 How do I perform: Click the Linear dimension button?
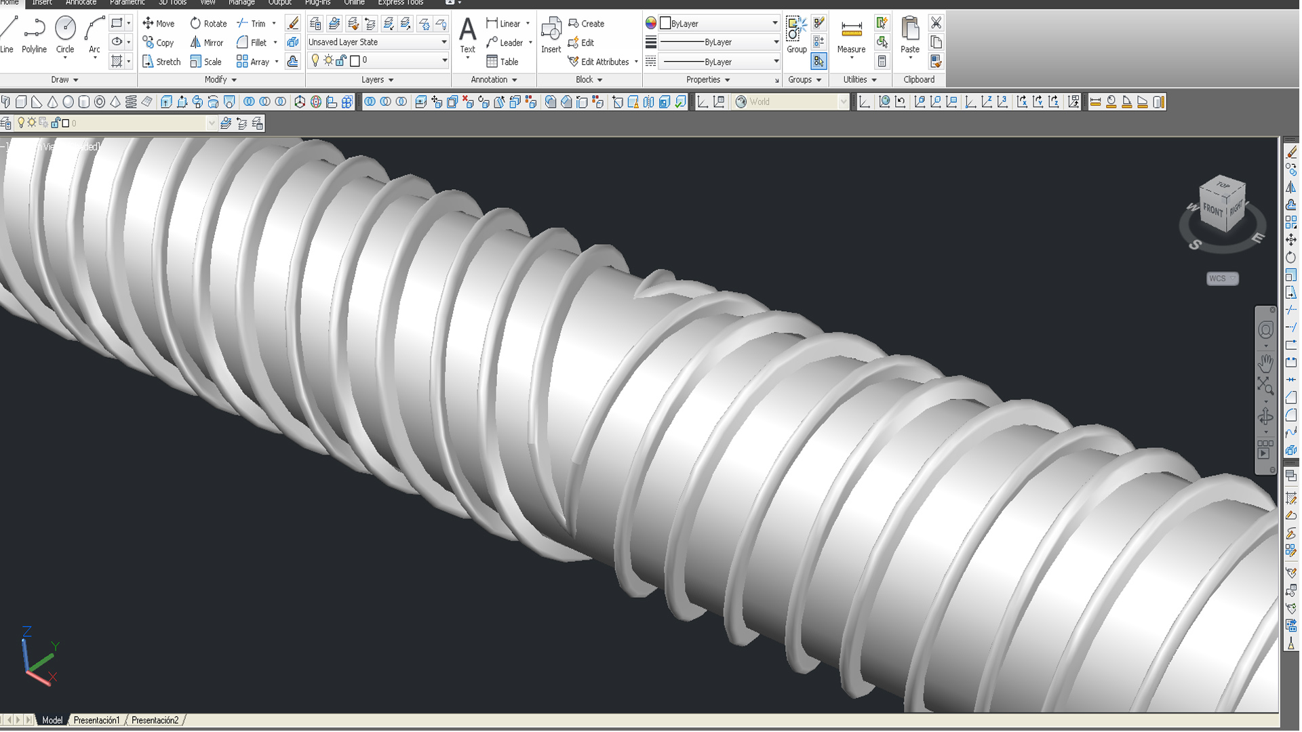pyautogui.click(x=503, y=23)
